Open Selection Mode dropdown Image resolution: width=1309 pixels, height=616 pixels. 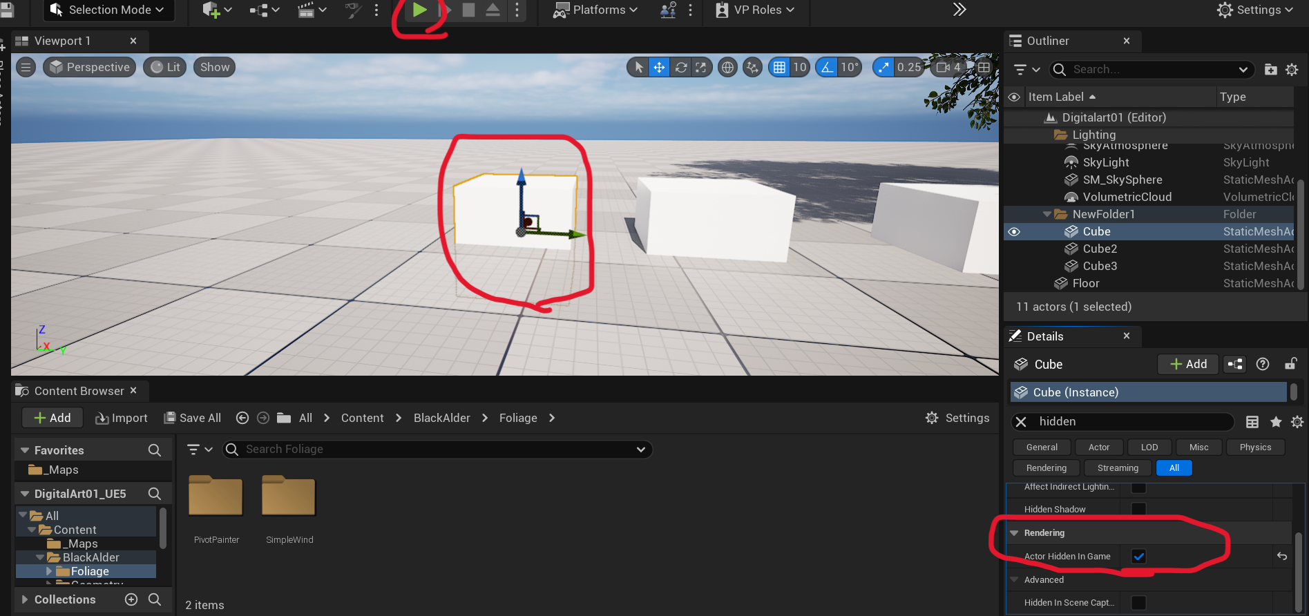(108, 10)
